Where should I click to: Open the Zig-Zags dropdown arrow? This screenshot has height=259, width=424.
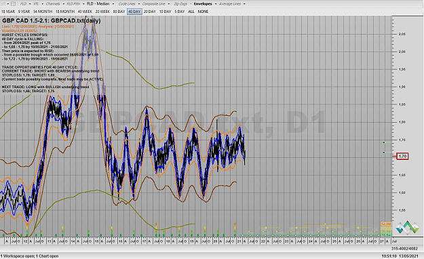[191, 4]
